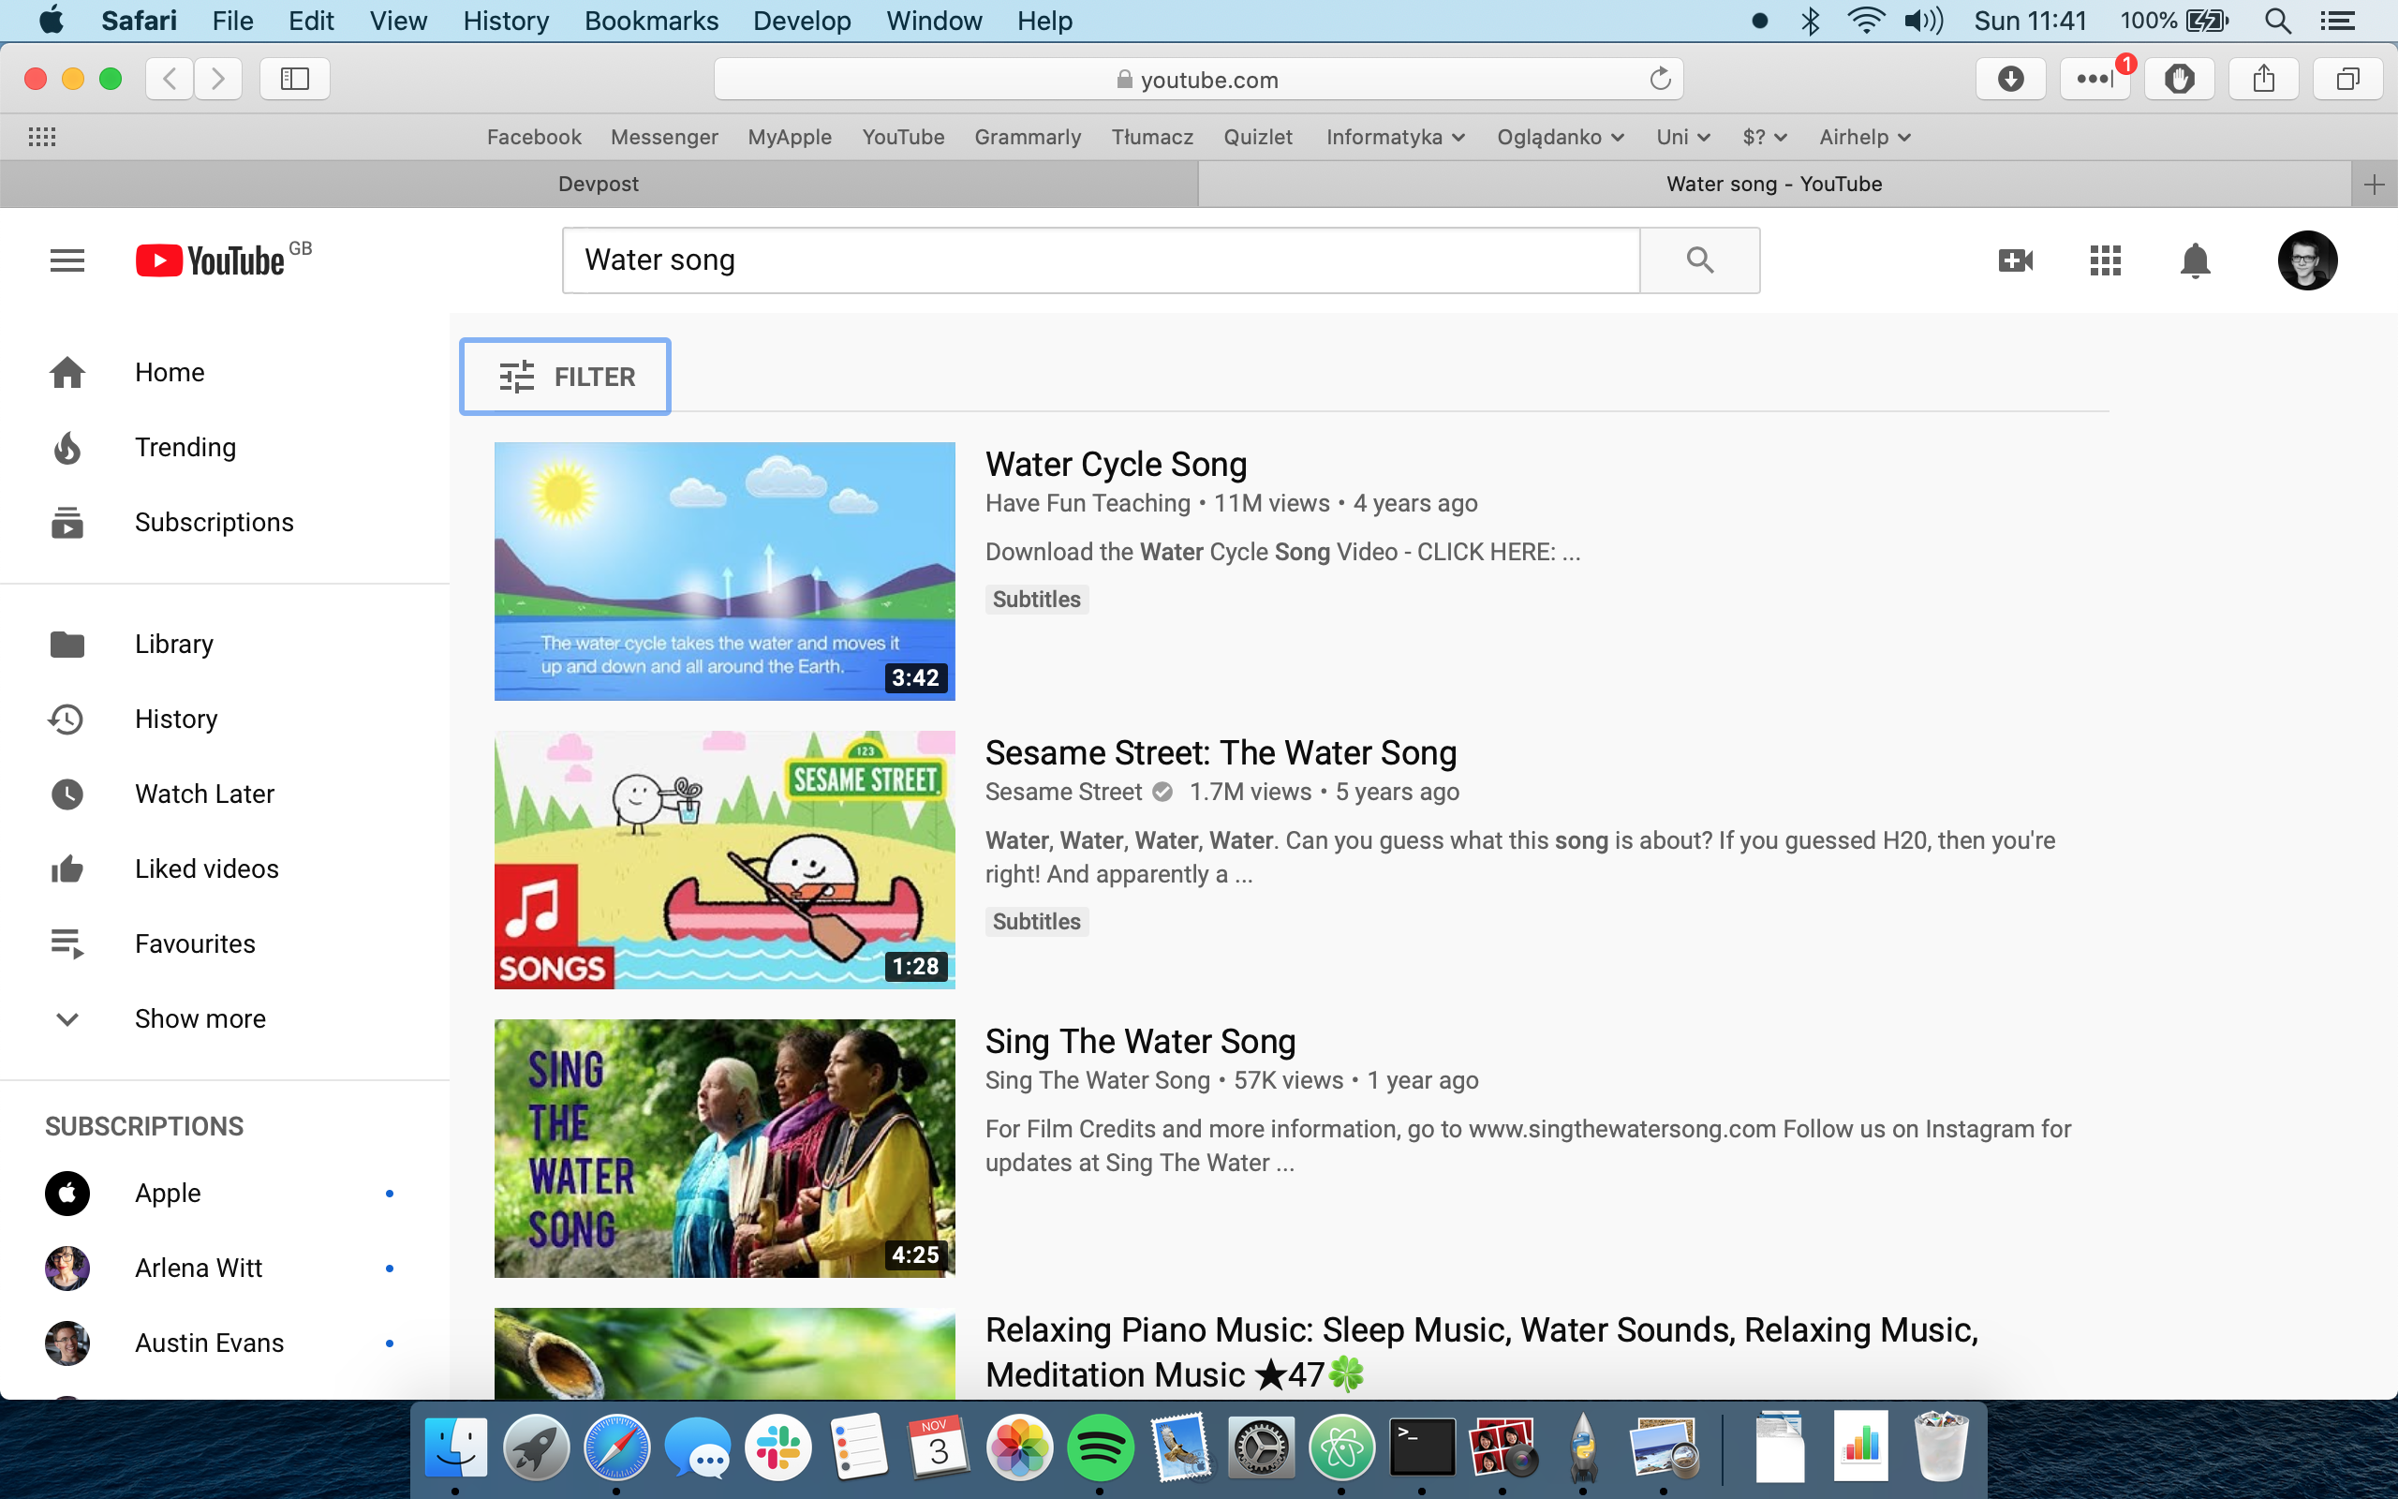Open the YouTube notifications bell
This screenshot has width=2398, height=1499.
tap(2195, 260)
